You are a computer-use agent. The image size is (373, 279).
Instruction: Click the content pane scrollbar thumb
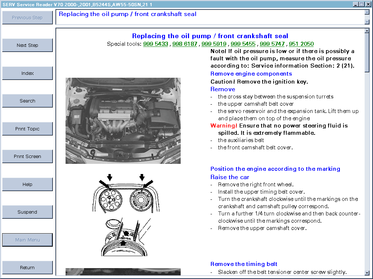tap(367, 52)
